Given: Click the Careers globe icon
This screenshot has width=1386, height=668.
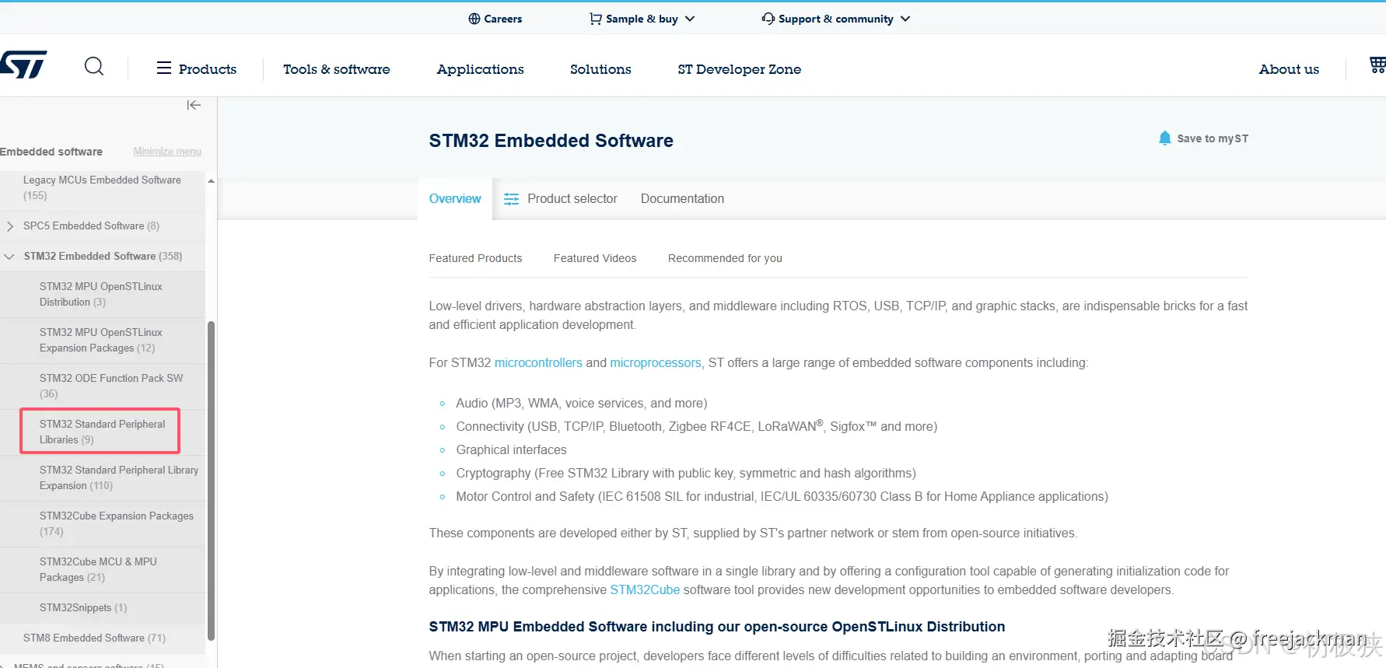Looking at the screenshot, I should pos(474,19).
